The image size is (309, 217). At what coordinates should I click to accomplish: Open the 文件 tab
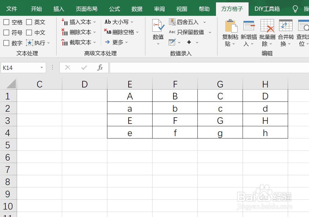[12, 9]
